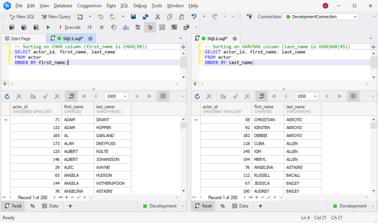The image size is (378, 223).
Task: Click the Save All icon
Action: click(146, 17)
